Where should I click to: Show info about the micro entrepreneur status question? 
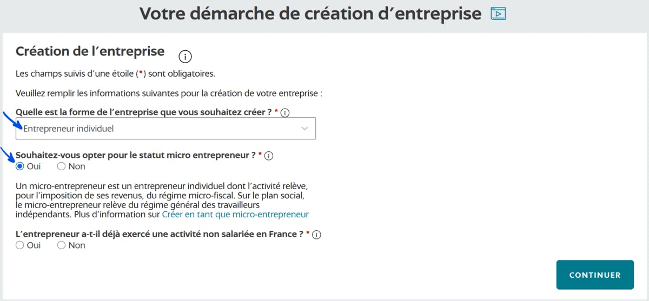[x=269, y=156]
